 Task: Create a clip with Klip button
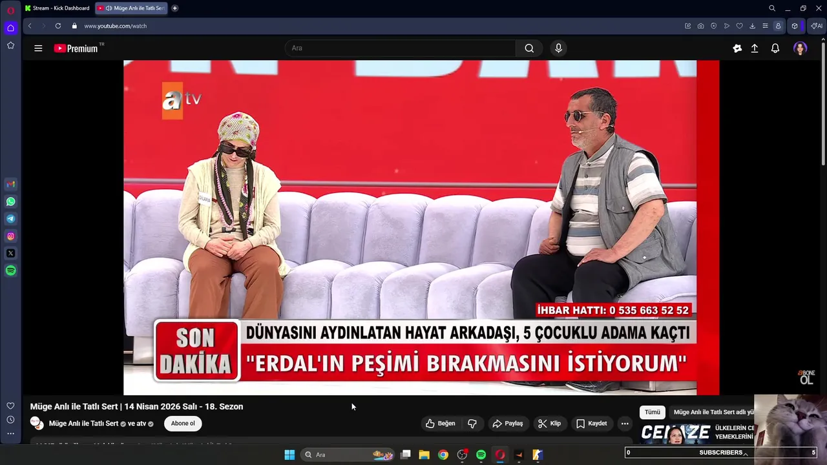click(549, 424)
